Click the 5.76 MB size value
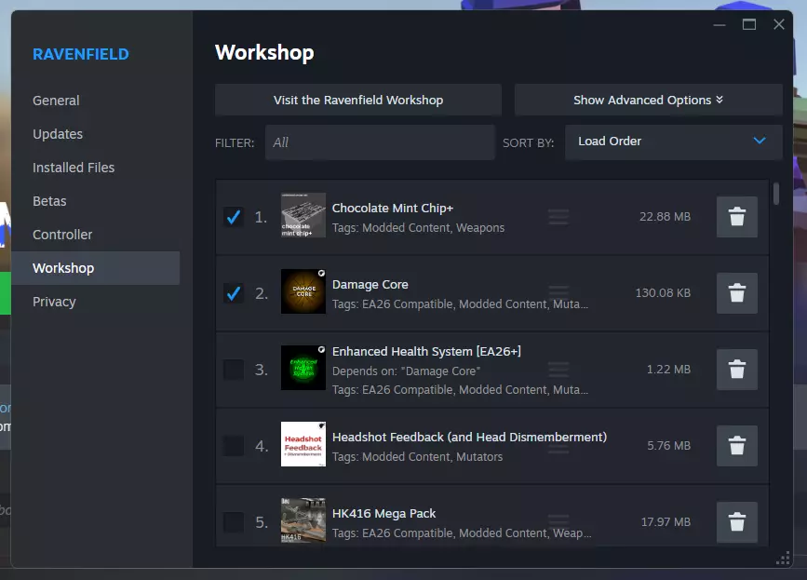 point(668,446)
